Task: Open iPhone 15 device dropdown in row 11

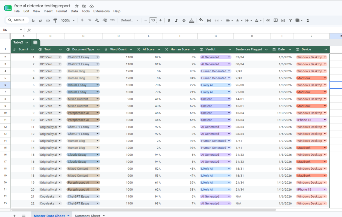Action: click(x=325, y=120)
